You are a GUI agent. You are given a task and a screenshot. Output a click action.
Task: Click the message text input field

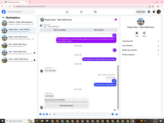click(82, 114)
